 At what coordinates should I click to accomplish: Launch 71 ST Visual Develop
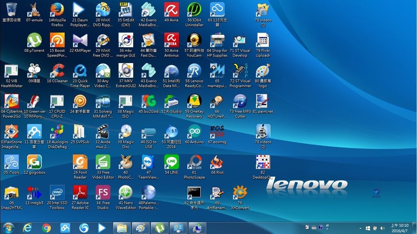(x=240, y=40)
